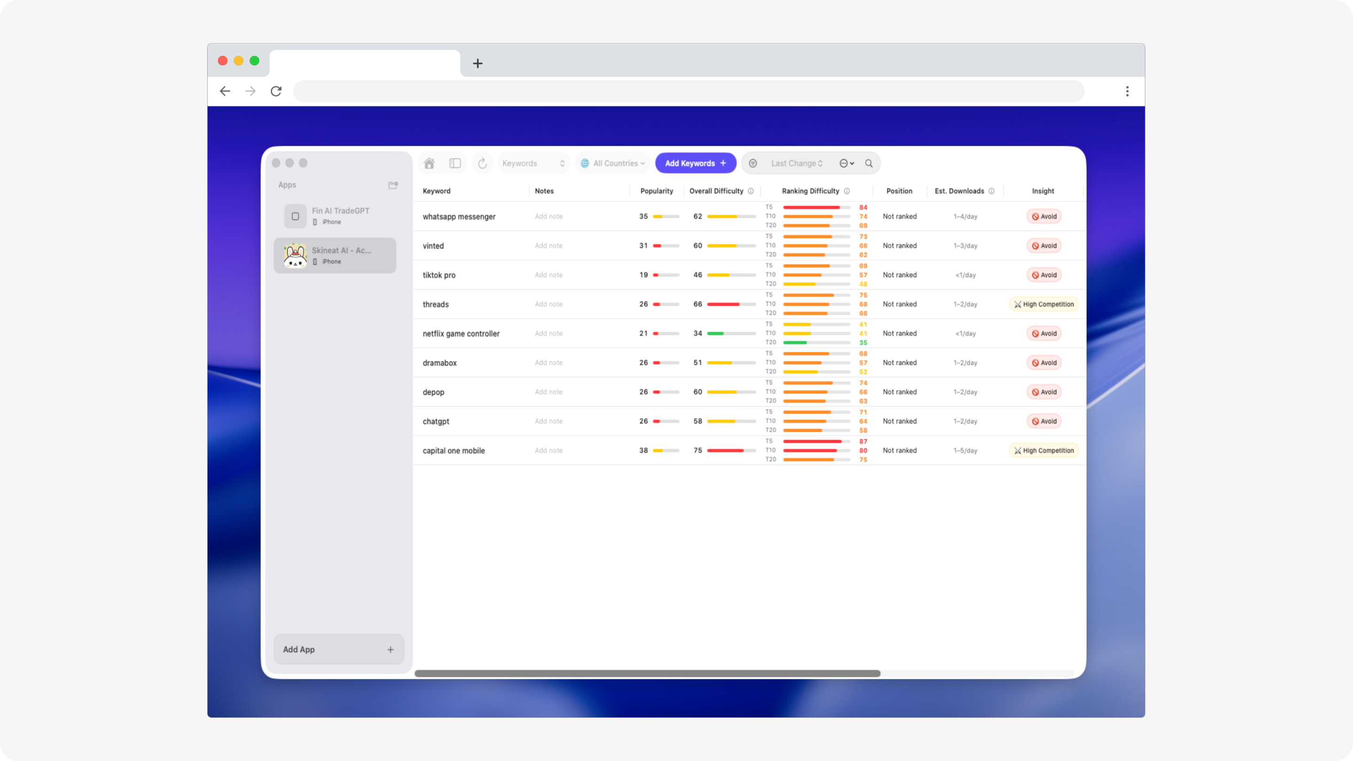1353x761 pixels.
Task: Add a note for the vinted keyword
Action: [548, 246]
